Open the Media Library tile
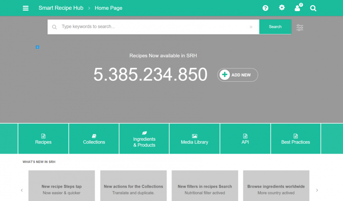The image size is (343, 201). click(x=194, y=139)
